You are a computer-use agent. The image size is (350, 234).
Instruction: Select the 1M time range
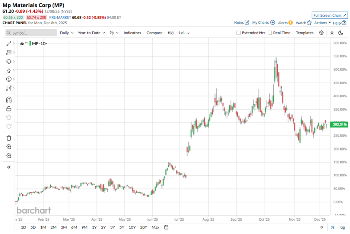point(43,227)
